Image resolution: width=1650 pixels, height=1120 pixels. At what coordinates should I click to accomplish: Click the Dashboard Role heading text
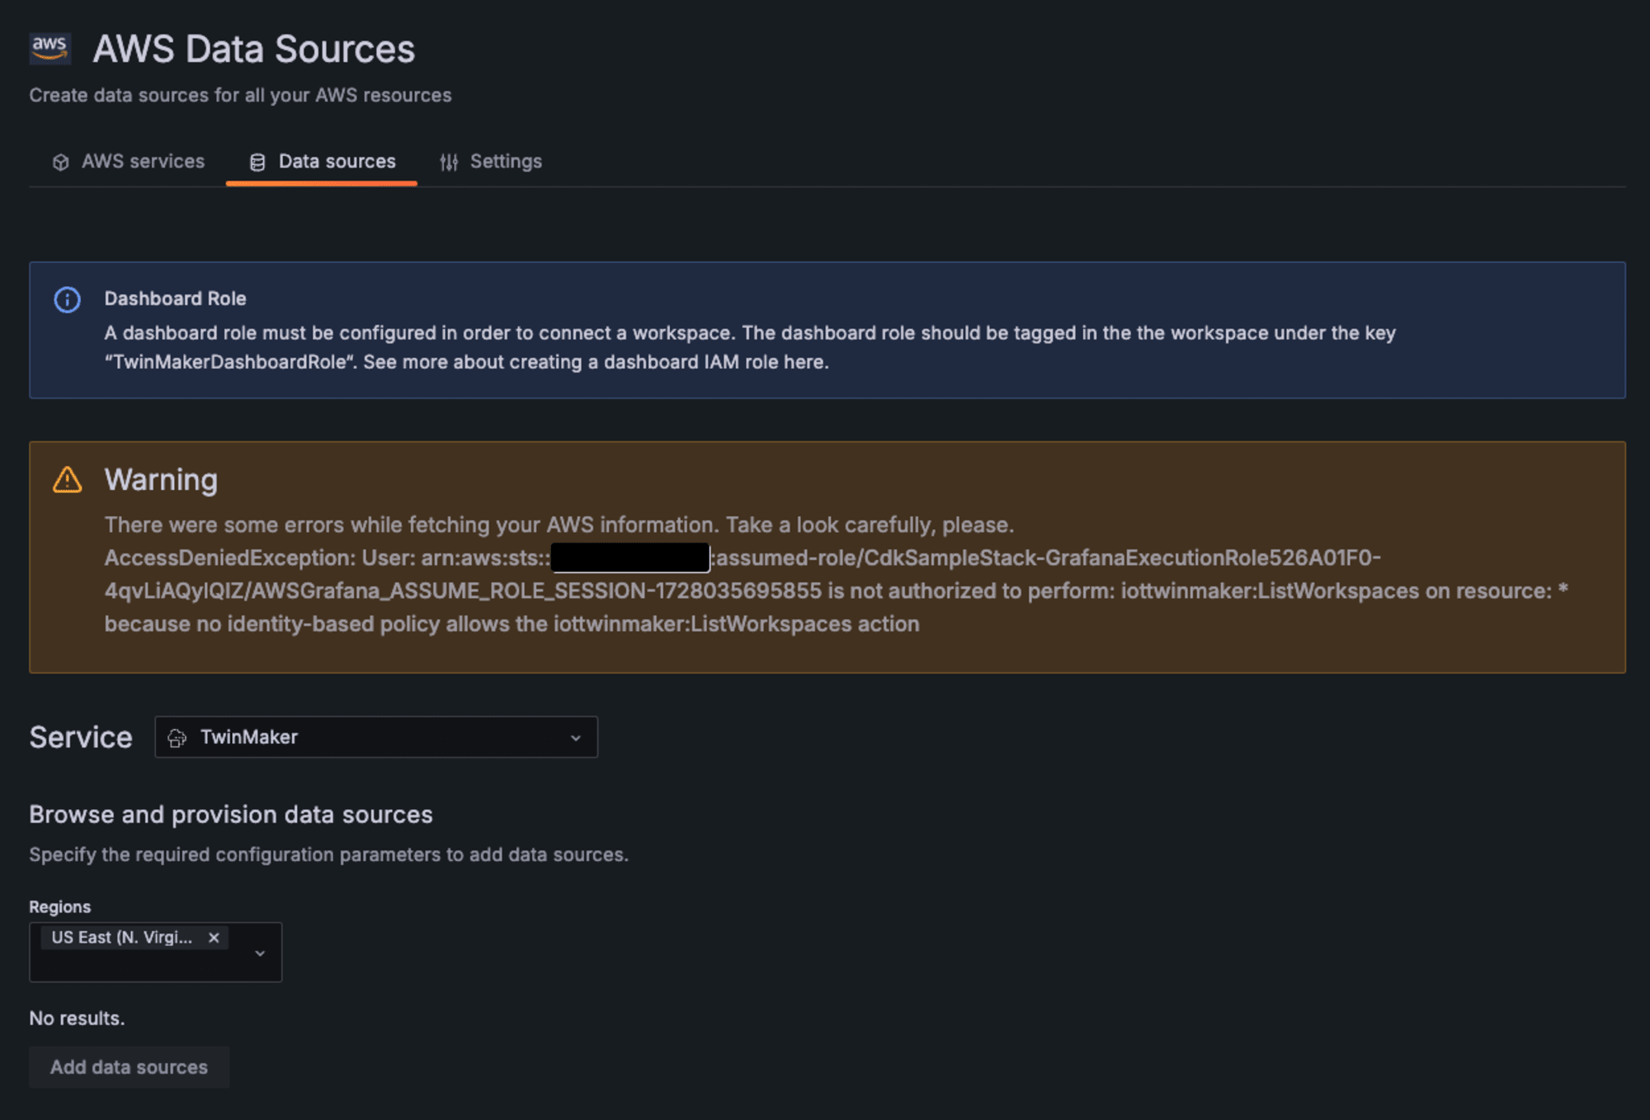point(175,299)
